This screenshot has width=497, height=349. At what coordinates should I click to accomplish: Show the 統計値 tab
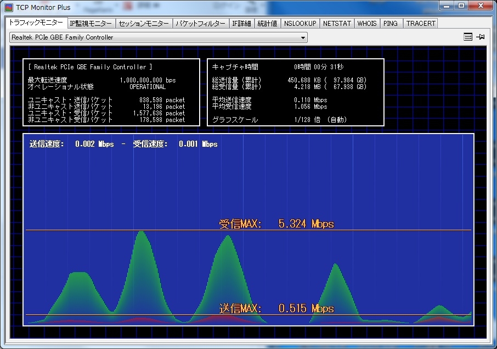point(268,24)
